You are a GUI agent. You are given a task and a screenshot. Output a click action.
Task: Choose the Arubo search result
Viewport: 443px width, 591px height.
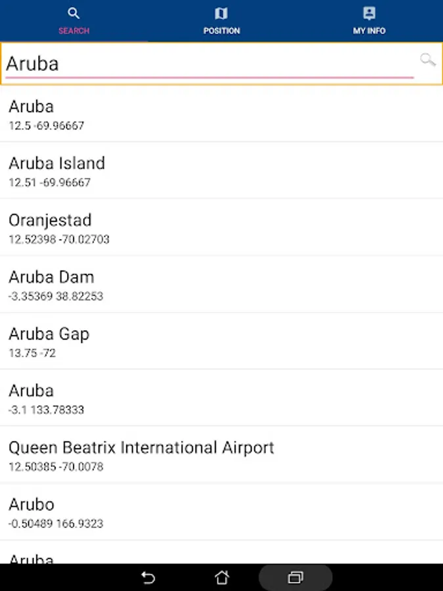pos(221,512)
